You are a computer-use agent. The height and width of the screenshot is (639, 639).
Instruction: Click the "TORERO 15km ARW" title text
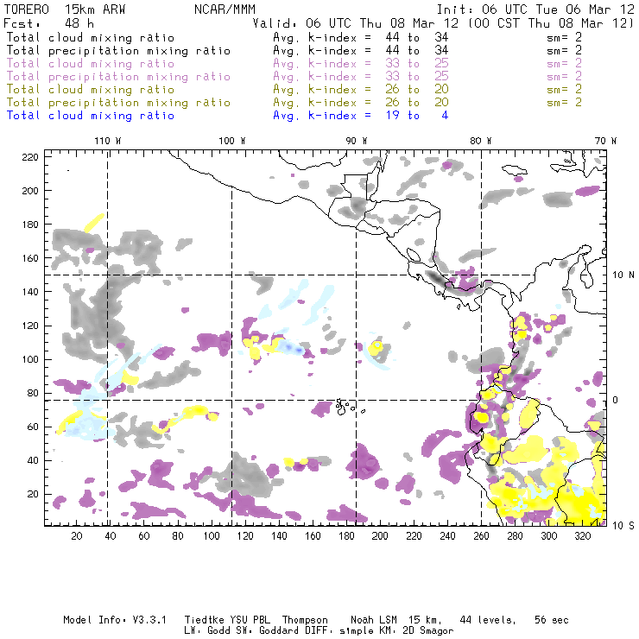tap(65, 9)
